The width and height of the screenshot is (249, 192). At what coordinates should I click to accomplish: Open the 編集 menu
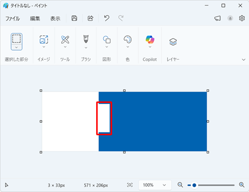pyautogui.click(x=35, y=18)
